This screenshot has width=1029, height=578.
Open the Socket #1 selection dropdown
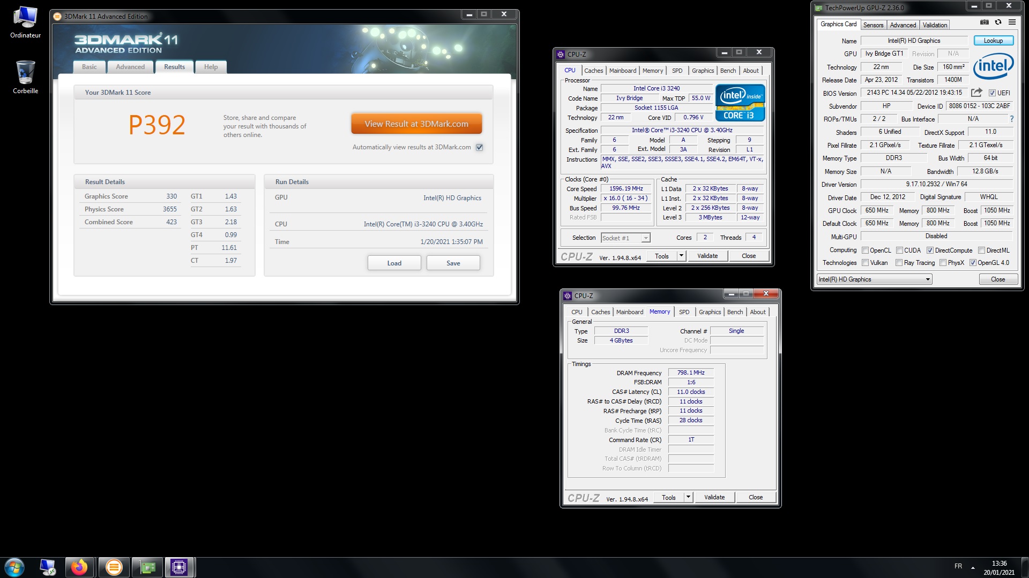click(625, 238)
